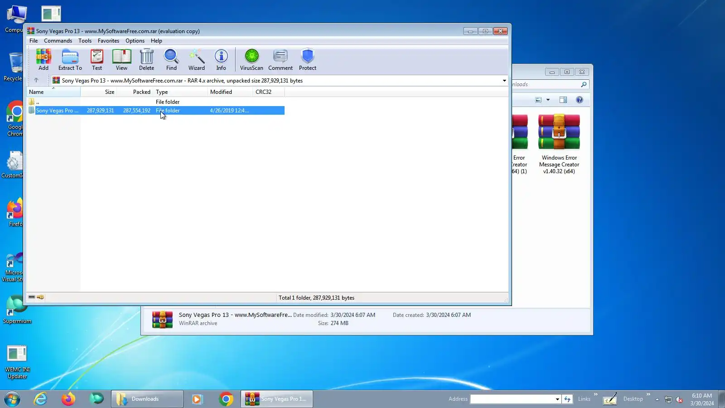Click the network tray icon
This screenshot has width=725, height=408.
668,399
